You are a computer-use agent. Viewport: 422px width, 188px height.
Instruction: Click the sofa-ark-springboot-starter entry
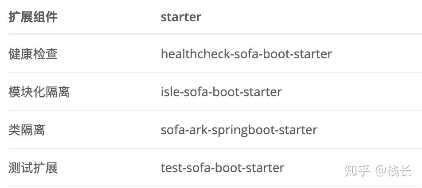(239, 131)
